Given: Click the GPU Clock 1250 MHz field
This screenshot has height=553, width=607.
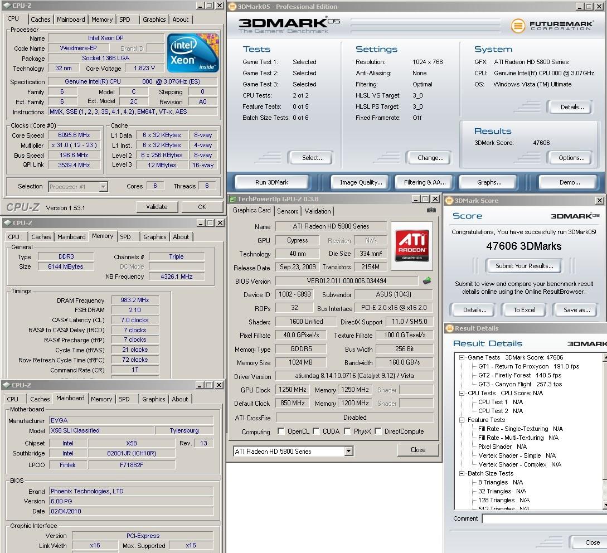Looking at the screenshot, I should pos(292,390).
